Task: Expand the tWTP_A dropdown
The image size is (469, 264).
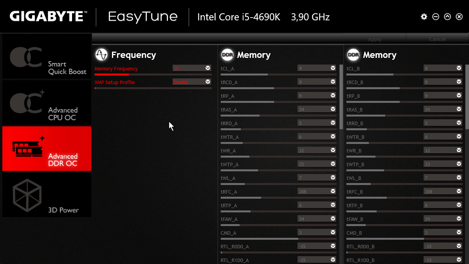Action: [x=317, y=164]
